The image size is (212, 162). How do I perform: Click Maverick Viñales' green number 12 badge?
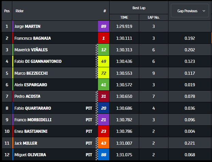click(103, 50)
